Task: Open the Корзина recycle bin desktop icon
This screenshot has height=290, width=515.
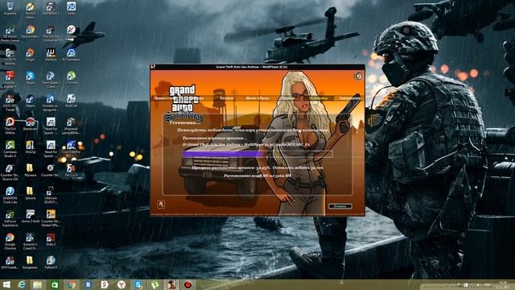Action: (10, 8)
